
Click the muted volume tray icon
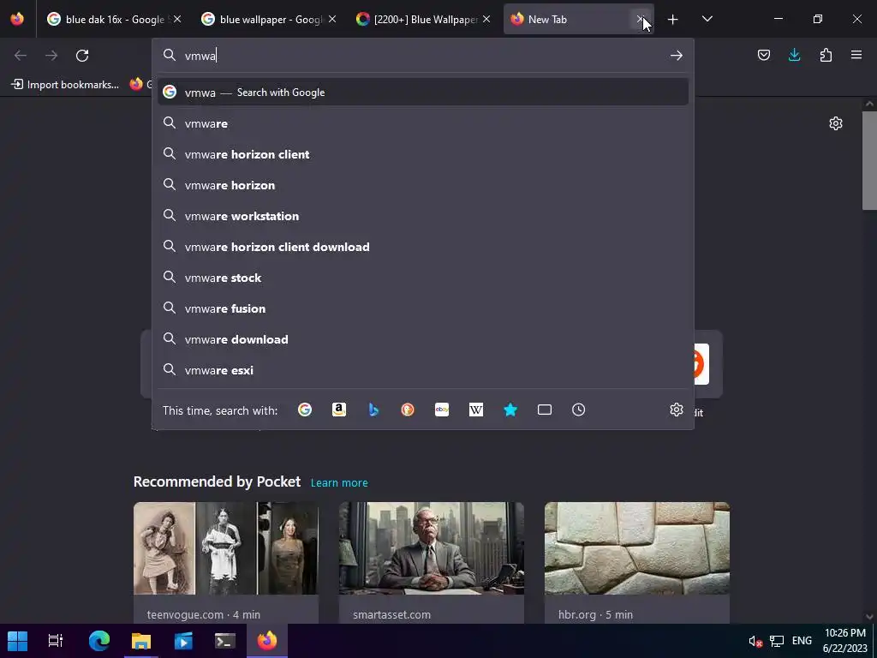[755, 641]
